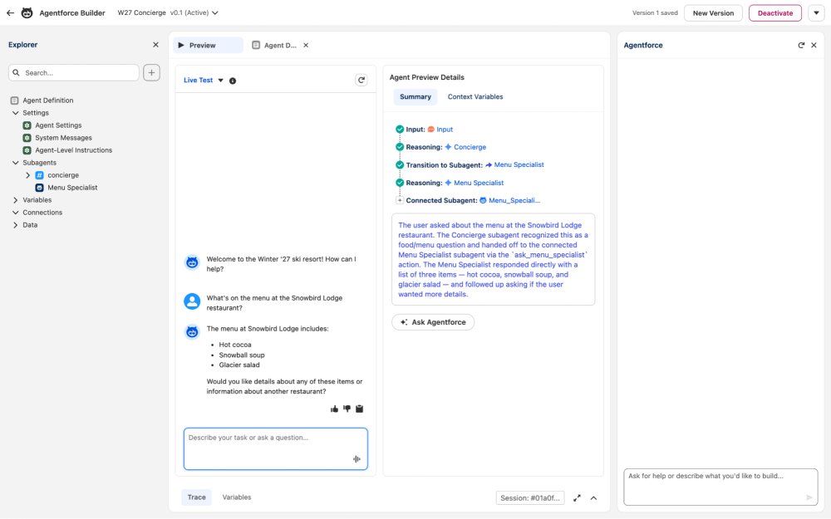
Task: Open Agent Settings item
Action: pyautogui.click(x=58, y=125)
